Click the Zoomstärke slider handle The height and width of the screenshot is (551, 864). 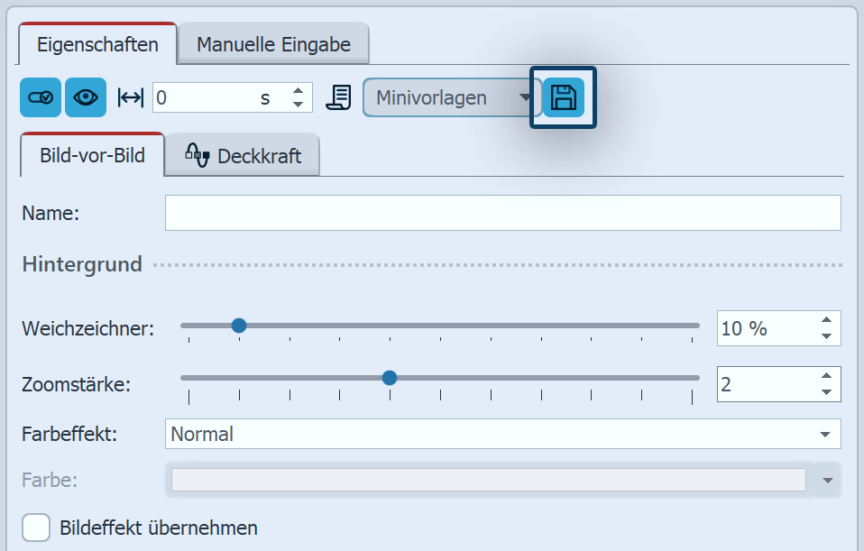coord(390,378)
